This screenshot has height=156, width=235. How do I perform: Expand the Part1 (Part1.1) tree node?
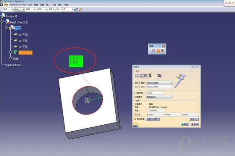pos(2,22)
